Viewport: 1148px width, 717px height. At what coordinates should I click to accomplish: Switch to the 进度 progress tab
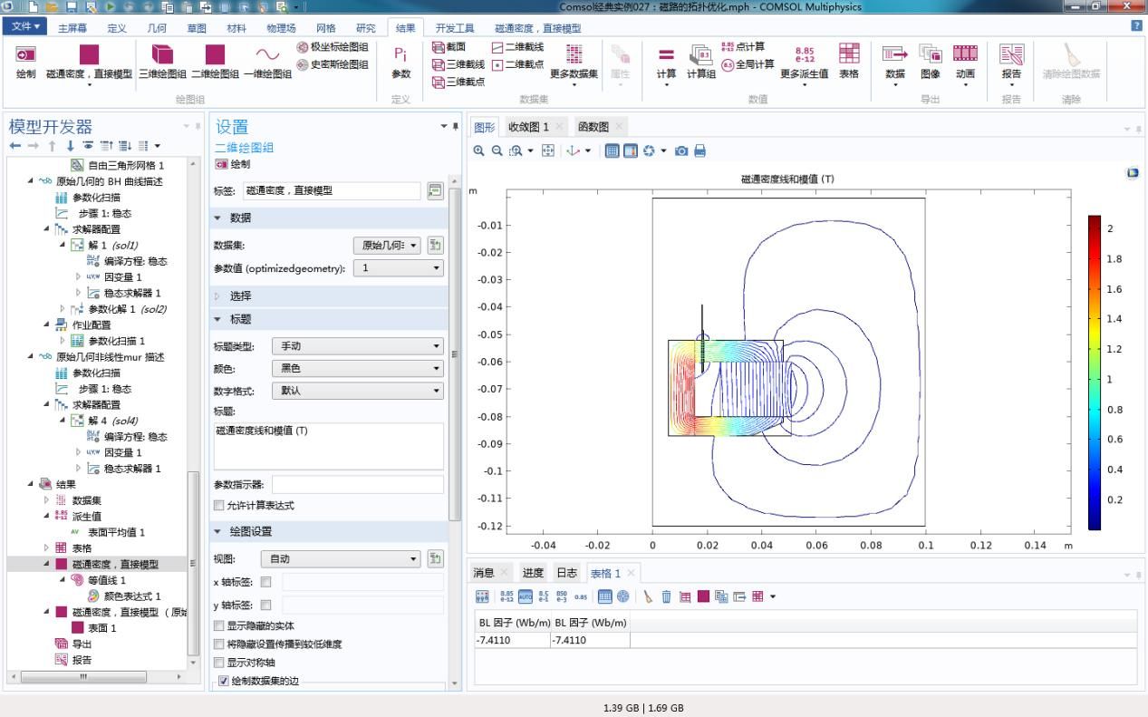click(x=533, y=572)
